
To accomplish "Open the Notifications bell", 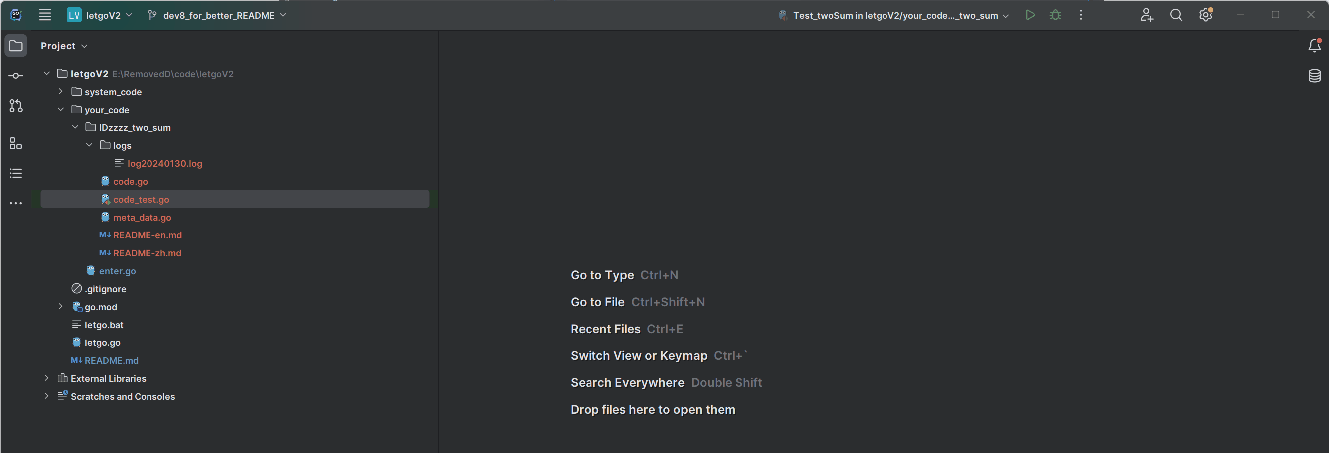I will pos(1314,46).
